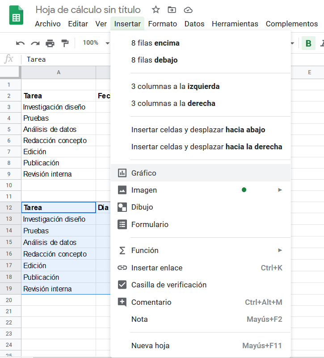Insert 8 filas encima
324x358 pixels.
pos(201,43)
